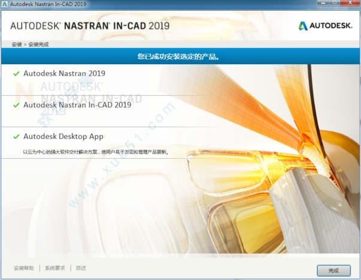Click the green checkmark beside Autodesk Nastran 2019
This screenshot has height=280, width=361.
point(16,74)
